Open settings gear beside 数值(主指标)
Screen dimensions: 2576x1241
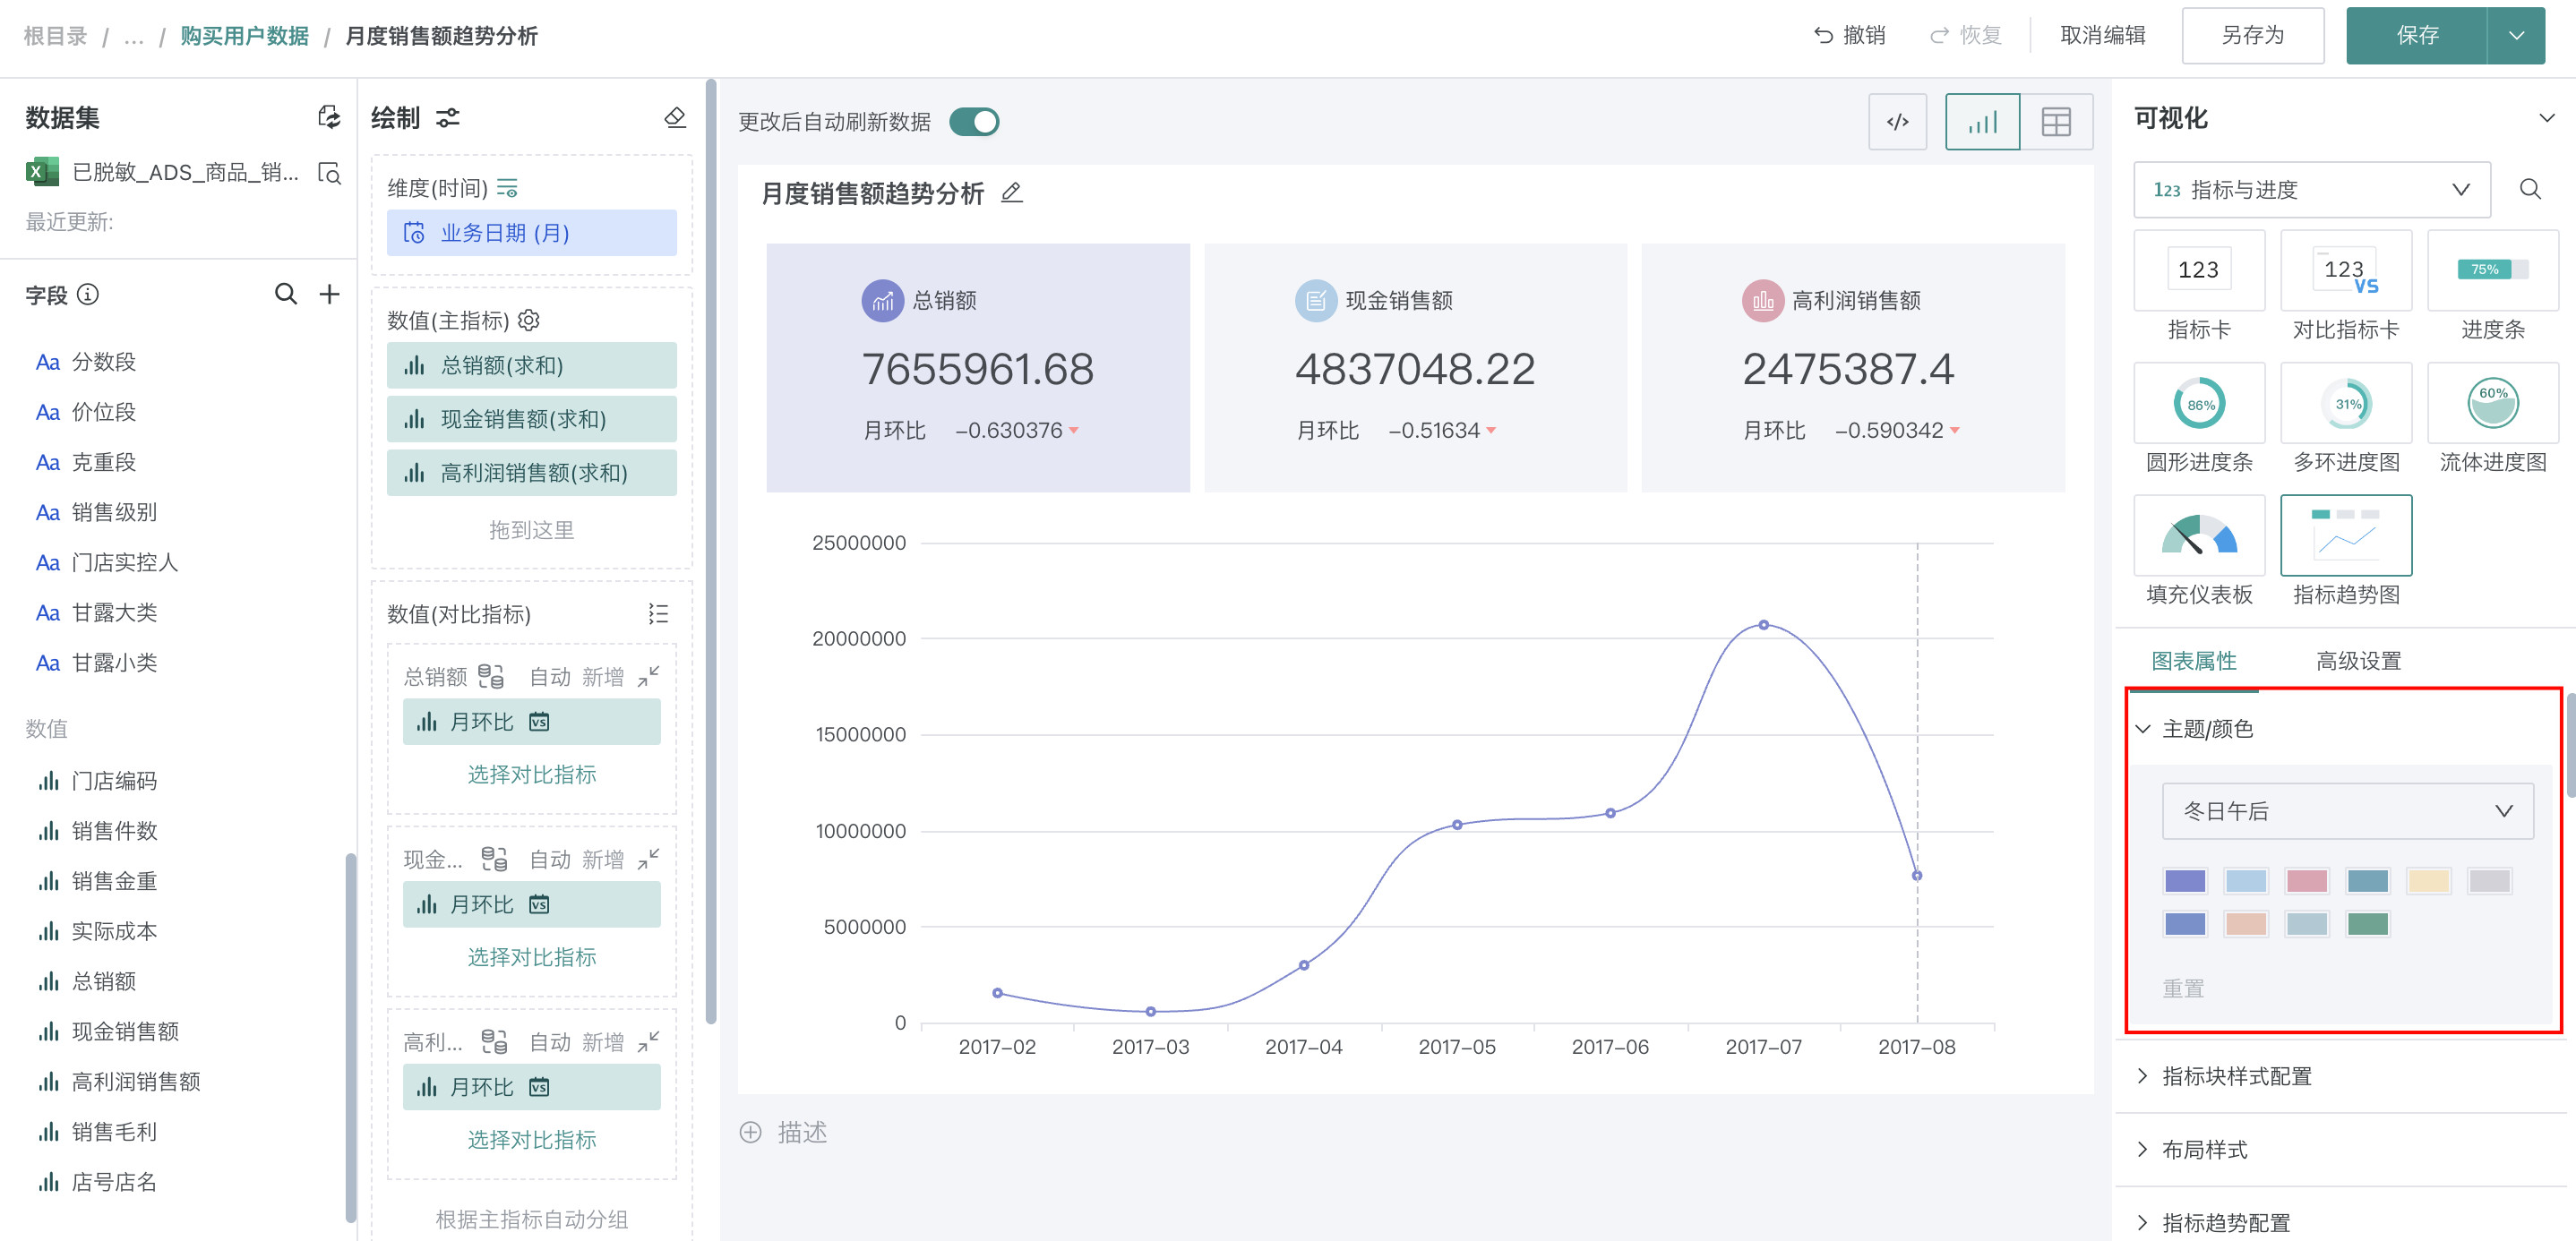[529, 320]
